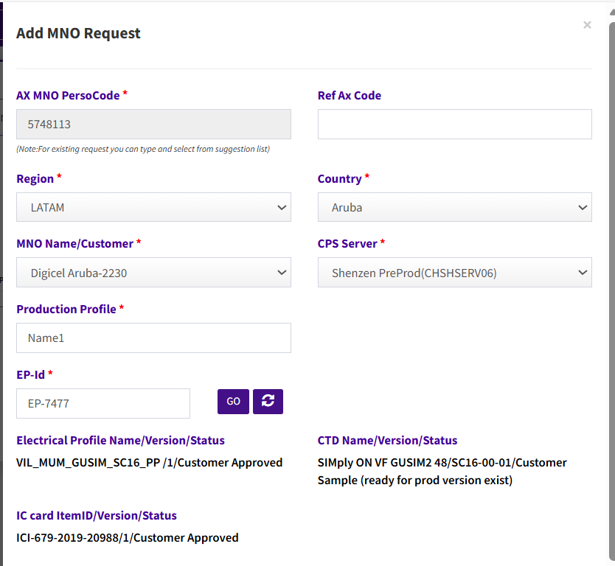The image size is (615, 566).
Task: Click the CTD Name/Version/Status heading
Action: 387,440
